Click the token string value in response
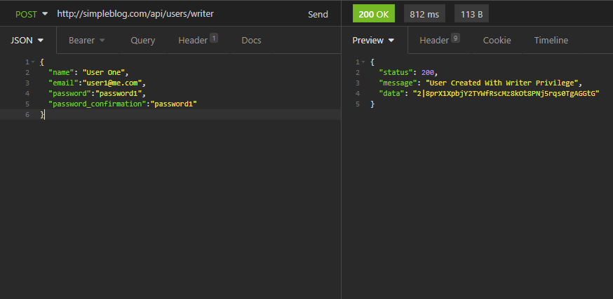 [506, 94]
